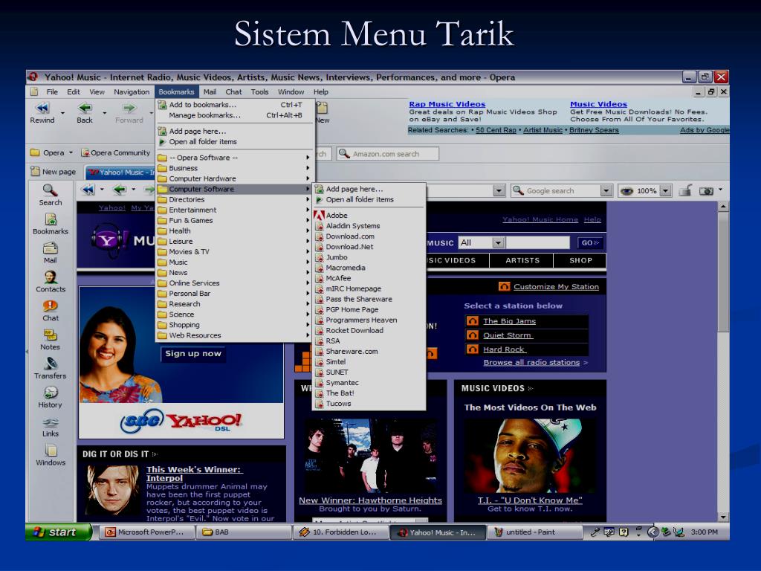Expand the Music bookmarks folder
Image resolution: width=761 pixels, height=571 pixels.
[234, 262]
